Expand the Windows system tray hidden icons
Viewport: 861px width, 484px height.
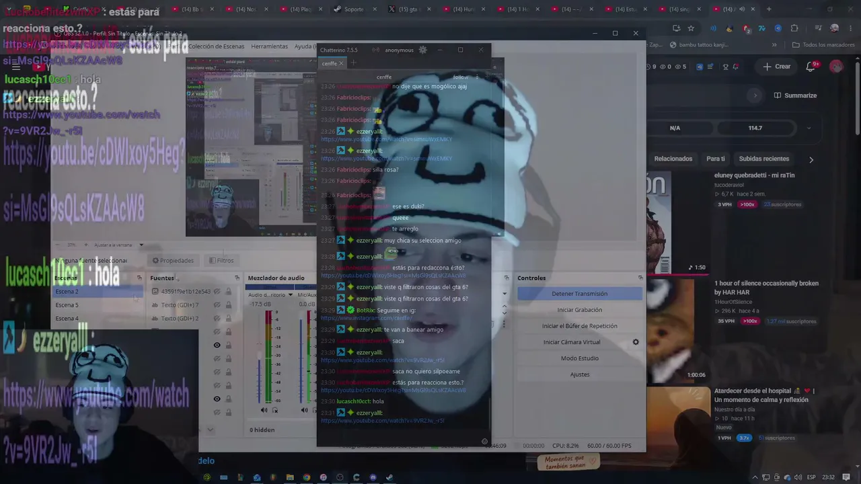tap(755, 477)
